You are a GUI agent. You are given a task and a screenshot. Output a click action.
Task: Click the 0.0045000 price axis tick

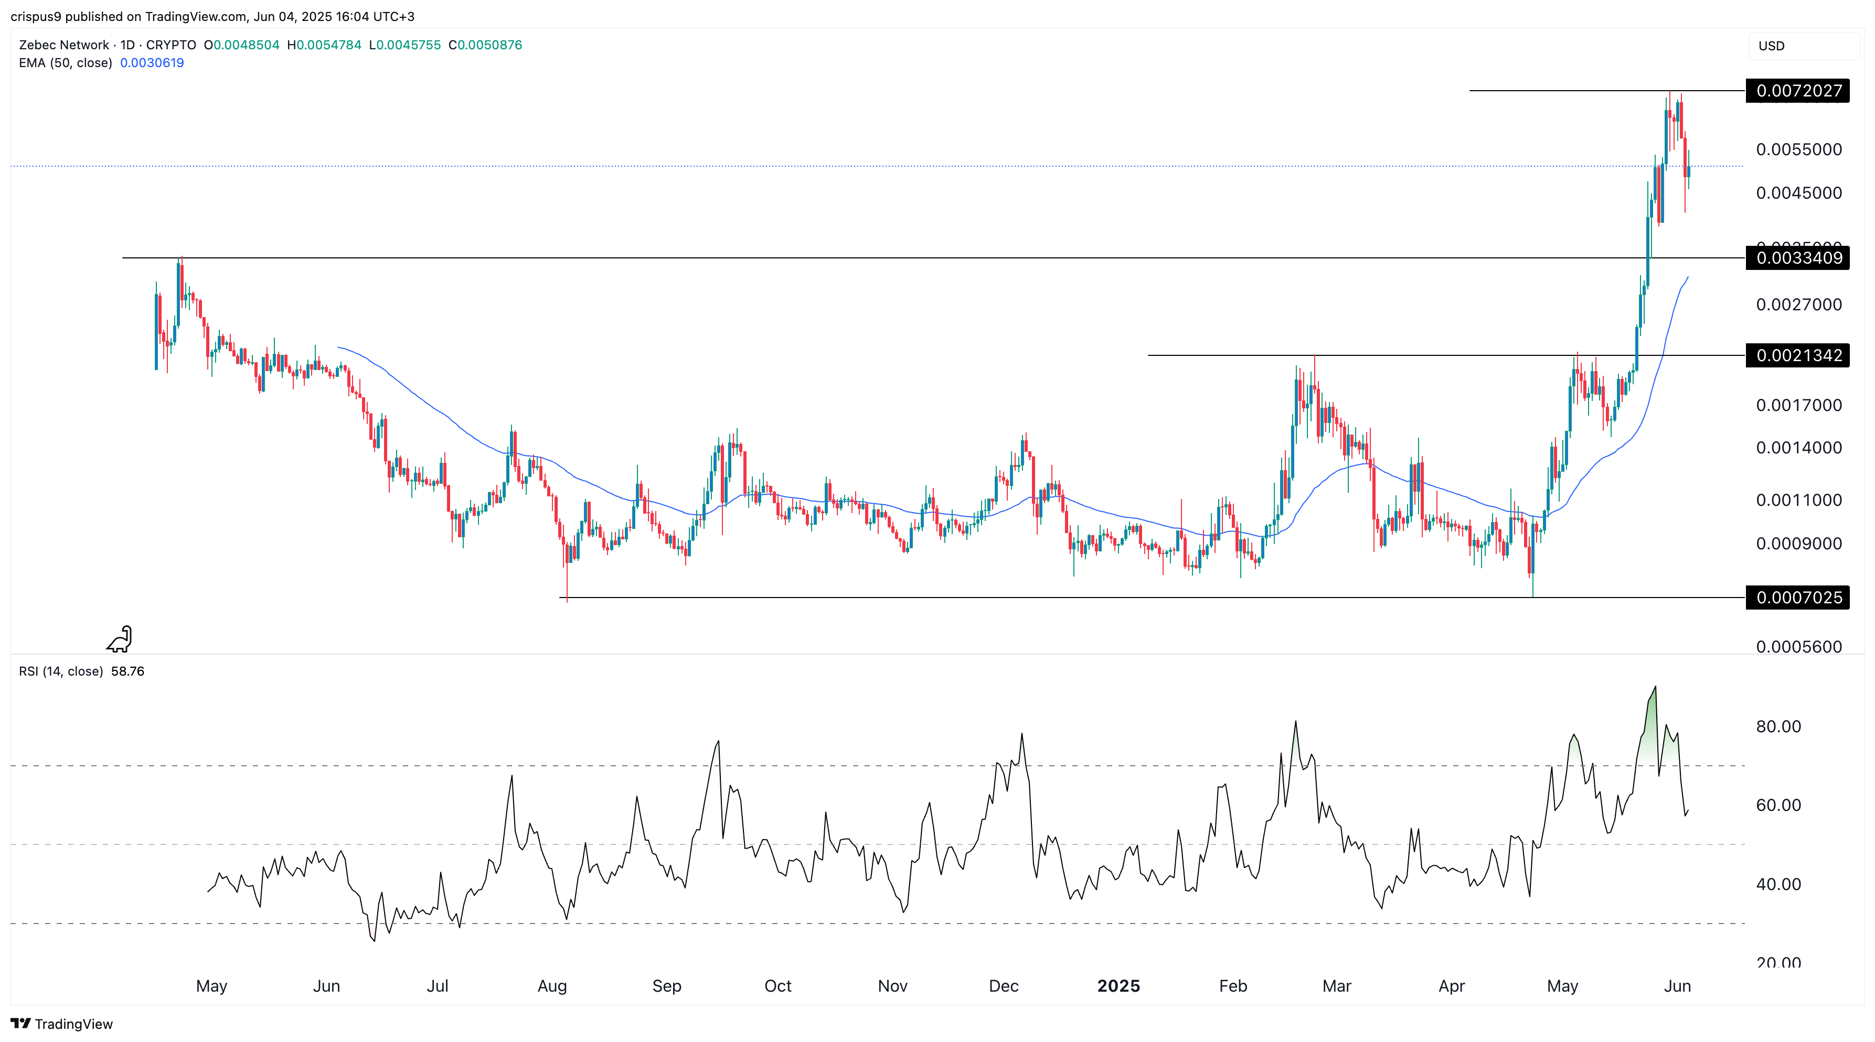pyautogui.click(x=1799, y=193)
